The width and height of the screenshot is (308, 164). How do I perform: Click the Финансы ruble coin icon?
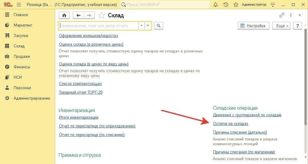(x=7, y=67)
